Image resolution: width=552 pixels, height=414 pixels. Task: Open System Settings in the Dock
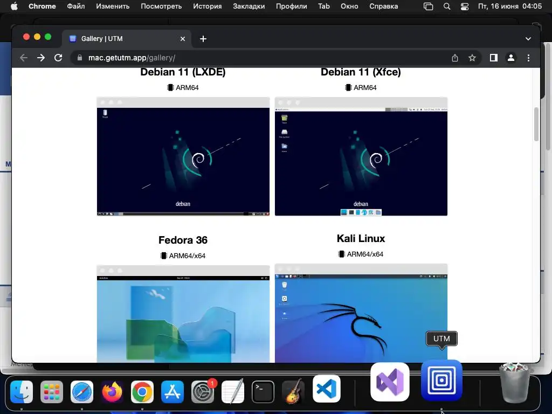pos(203,391)
